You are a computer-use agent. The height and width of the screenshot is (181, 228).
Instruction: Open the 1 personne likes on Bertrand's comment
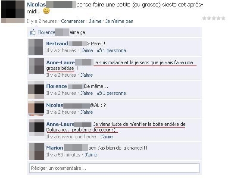tap(112, 50)
